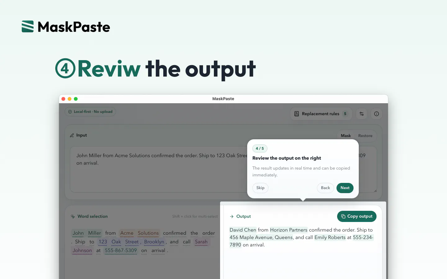
Task: Go Back to the previous tour step
Action: click(325, 188)
